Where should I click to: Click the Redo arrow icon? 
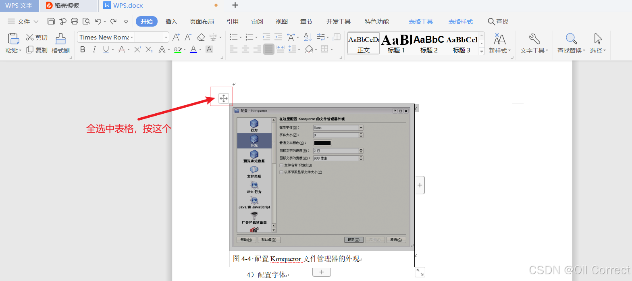(114, 21)
